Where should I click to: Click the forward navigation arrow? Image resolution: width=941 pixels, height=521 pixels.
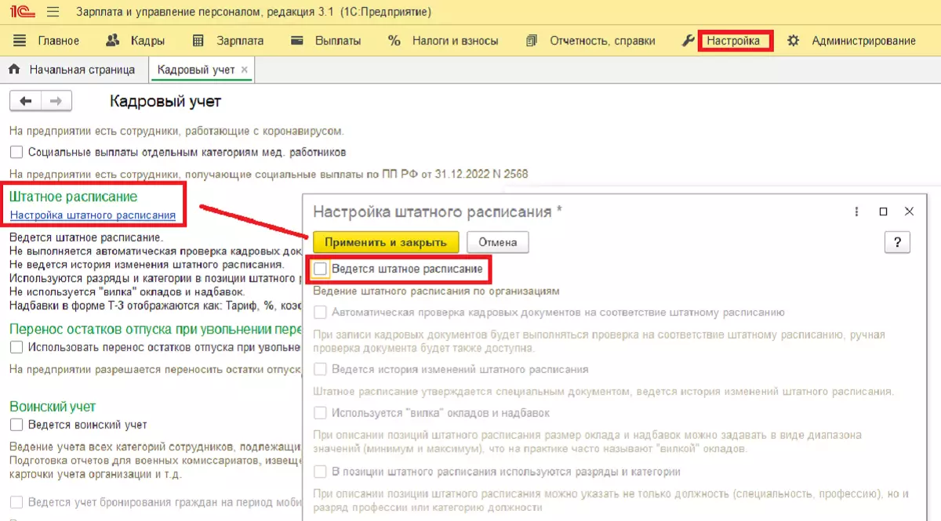coord(56,101)
